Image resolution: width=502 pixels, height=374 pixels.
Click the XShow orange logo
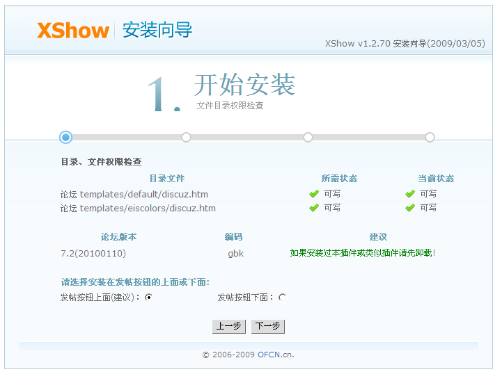pos(73,31)
